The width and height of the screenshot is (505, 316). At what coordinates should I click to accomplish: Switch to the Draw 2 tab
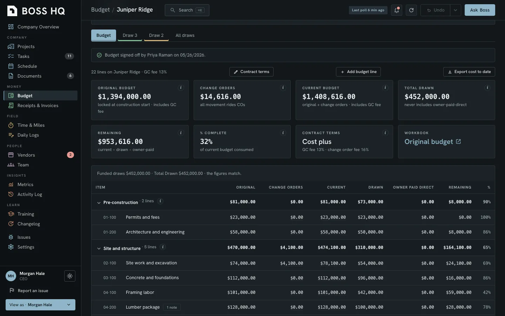click(156, 35)
